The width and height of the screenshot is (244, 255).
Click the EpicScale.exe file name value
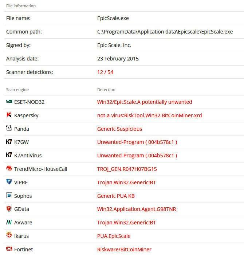click(x=113, y=18)
